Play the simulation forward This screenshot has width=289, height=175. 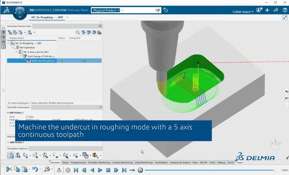(x=100, y=170)
